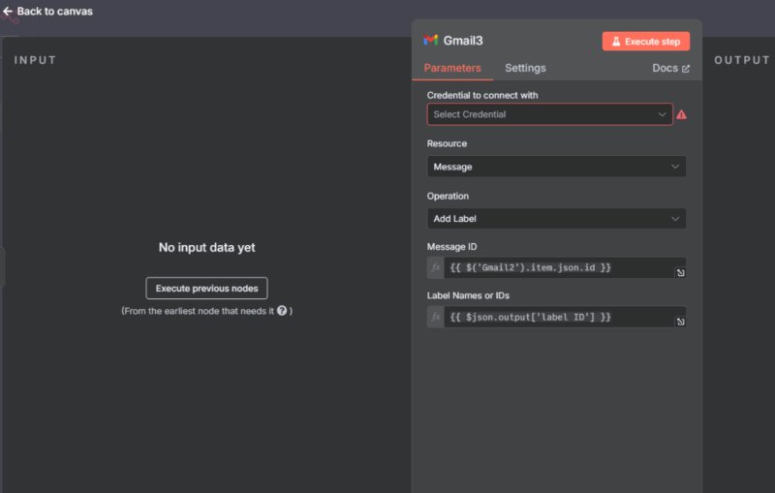Switch to the Parameters tab
This screenshot has width=775, height=493.
pyautogui.click(x=452, y=68)
